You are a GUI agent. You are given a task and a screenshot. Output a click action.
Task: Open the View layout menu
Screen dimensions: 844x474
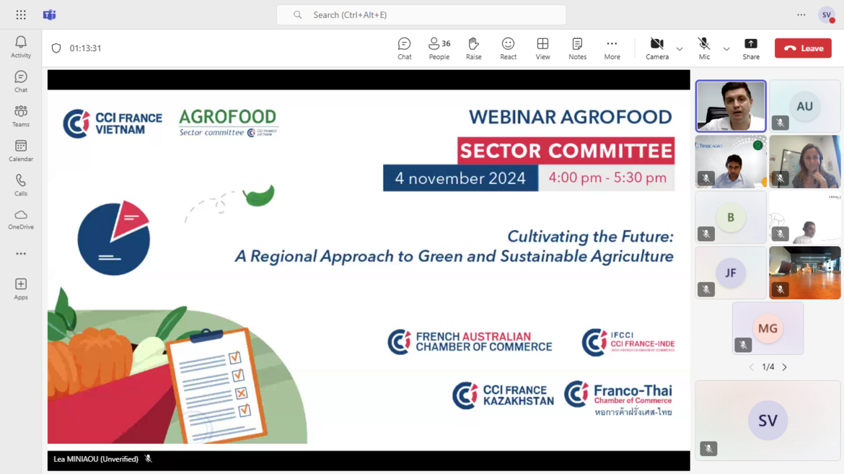542,48
